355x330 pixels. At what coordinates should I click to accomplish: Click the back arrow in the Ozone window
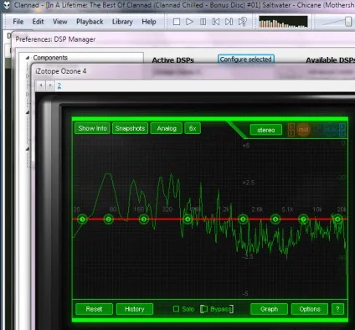pyautogui.click(x=41, y=85)
